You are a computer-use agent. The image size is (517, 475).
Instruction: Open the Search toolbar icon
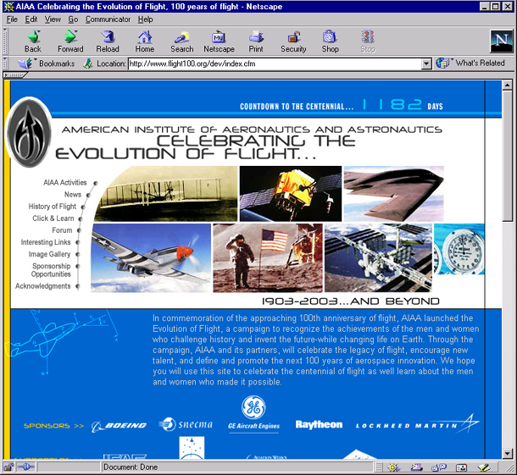point(181,37)
